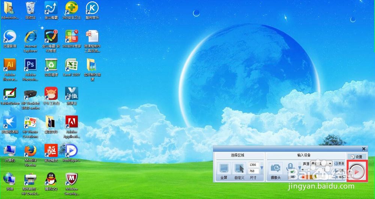This screenshot has height=199, width=375.
Task: Launch Adobe Photoshop shortcut
Action: click(x=30, y=69)
